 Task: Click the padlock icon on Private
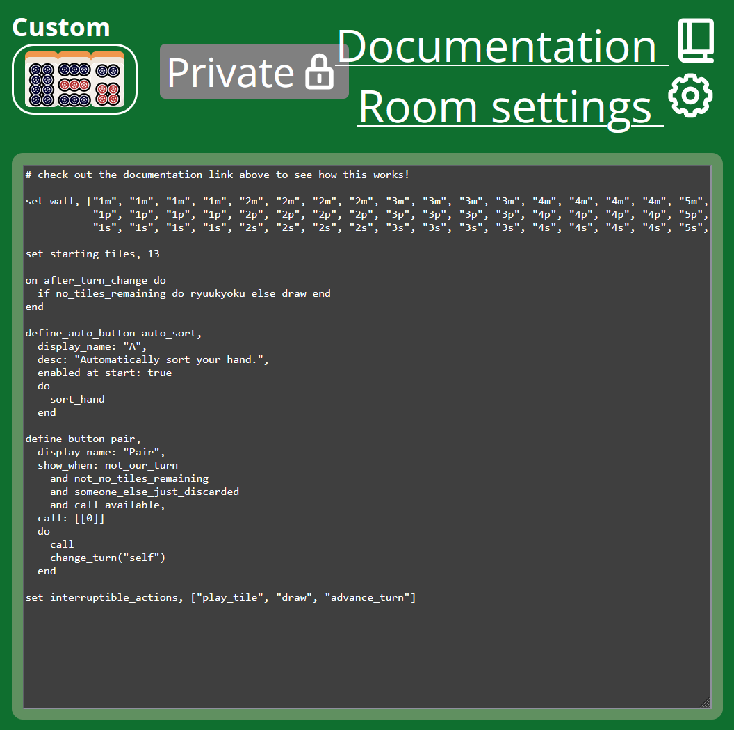pos(319,72)
